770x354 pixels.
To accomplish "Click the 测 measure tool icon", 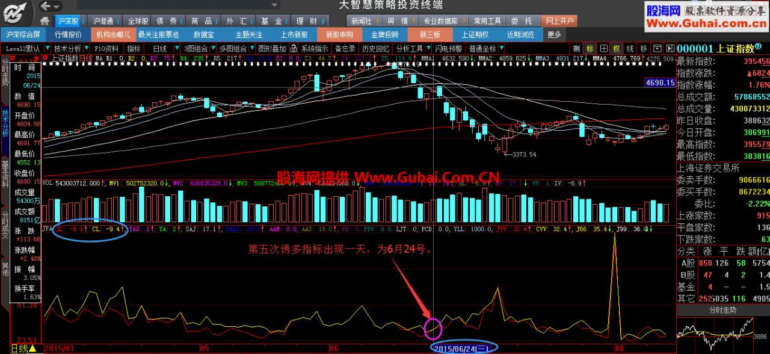I will (576, 48).
